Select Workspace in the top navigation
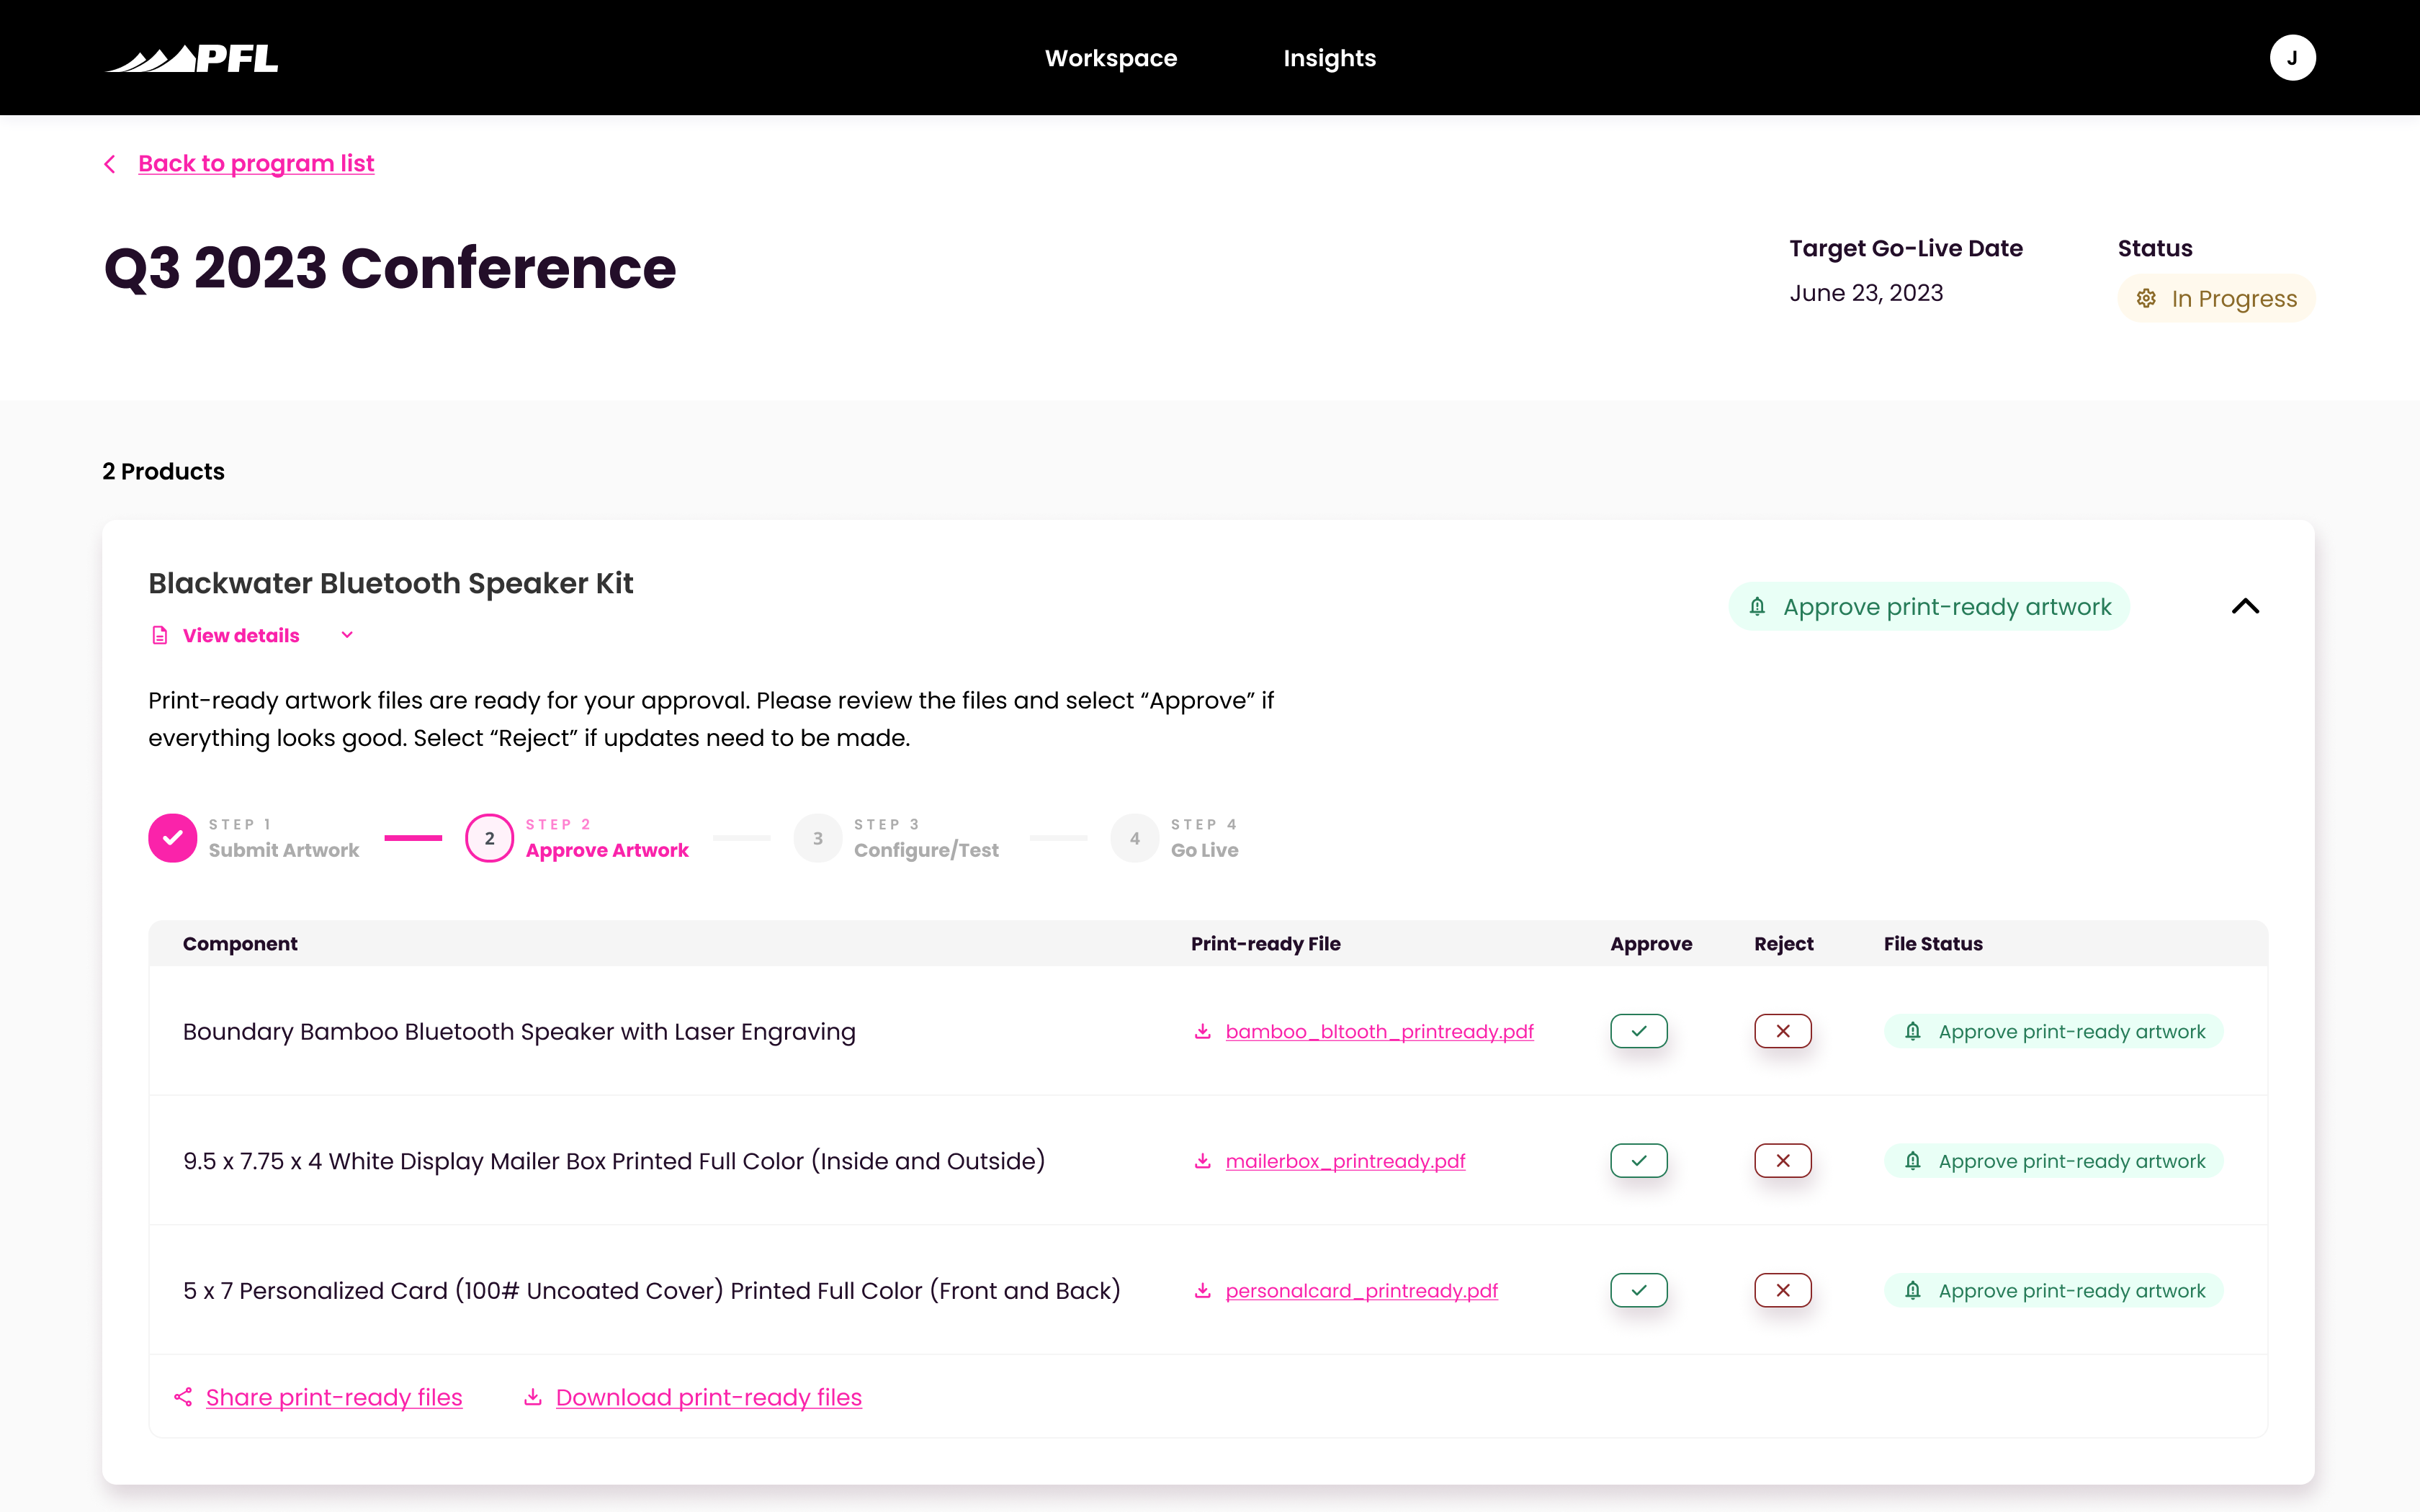Screen dimensions: 2420x1512 [x=1111, y=57]
